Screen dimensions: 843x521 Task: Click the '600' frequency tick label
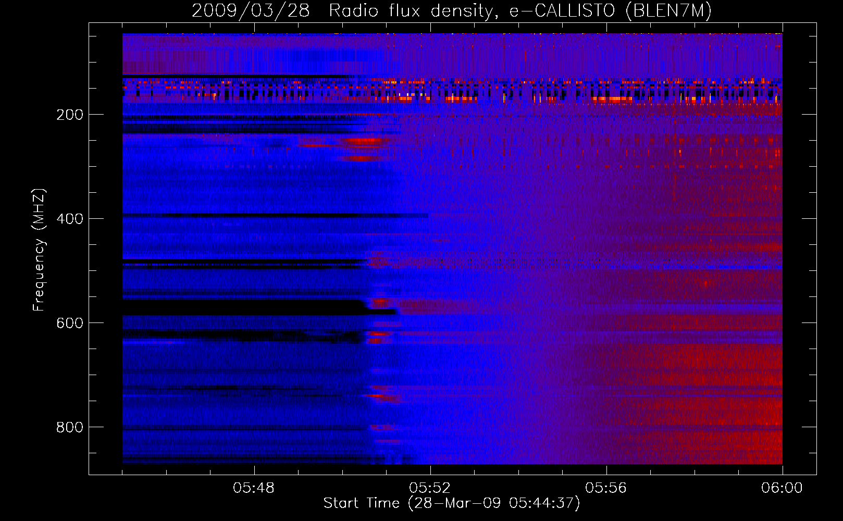tap(70, 324)
